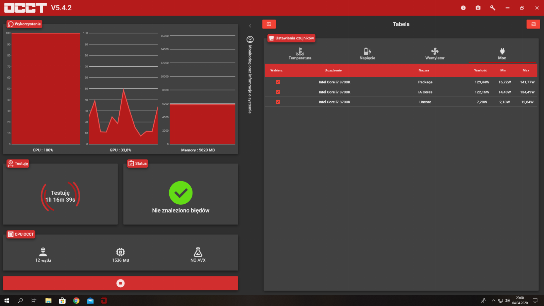Sort table by Urządzenie column

(x=333, y=70)
